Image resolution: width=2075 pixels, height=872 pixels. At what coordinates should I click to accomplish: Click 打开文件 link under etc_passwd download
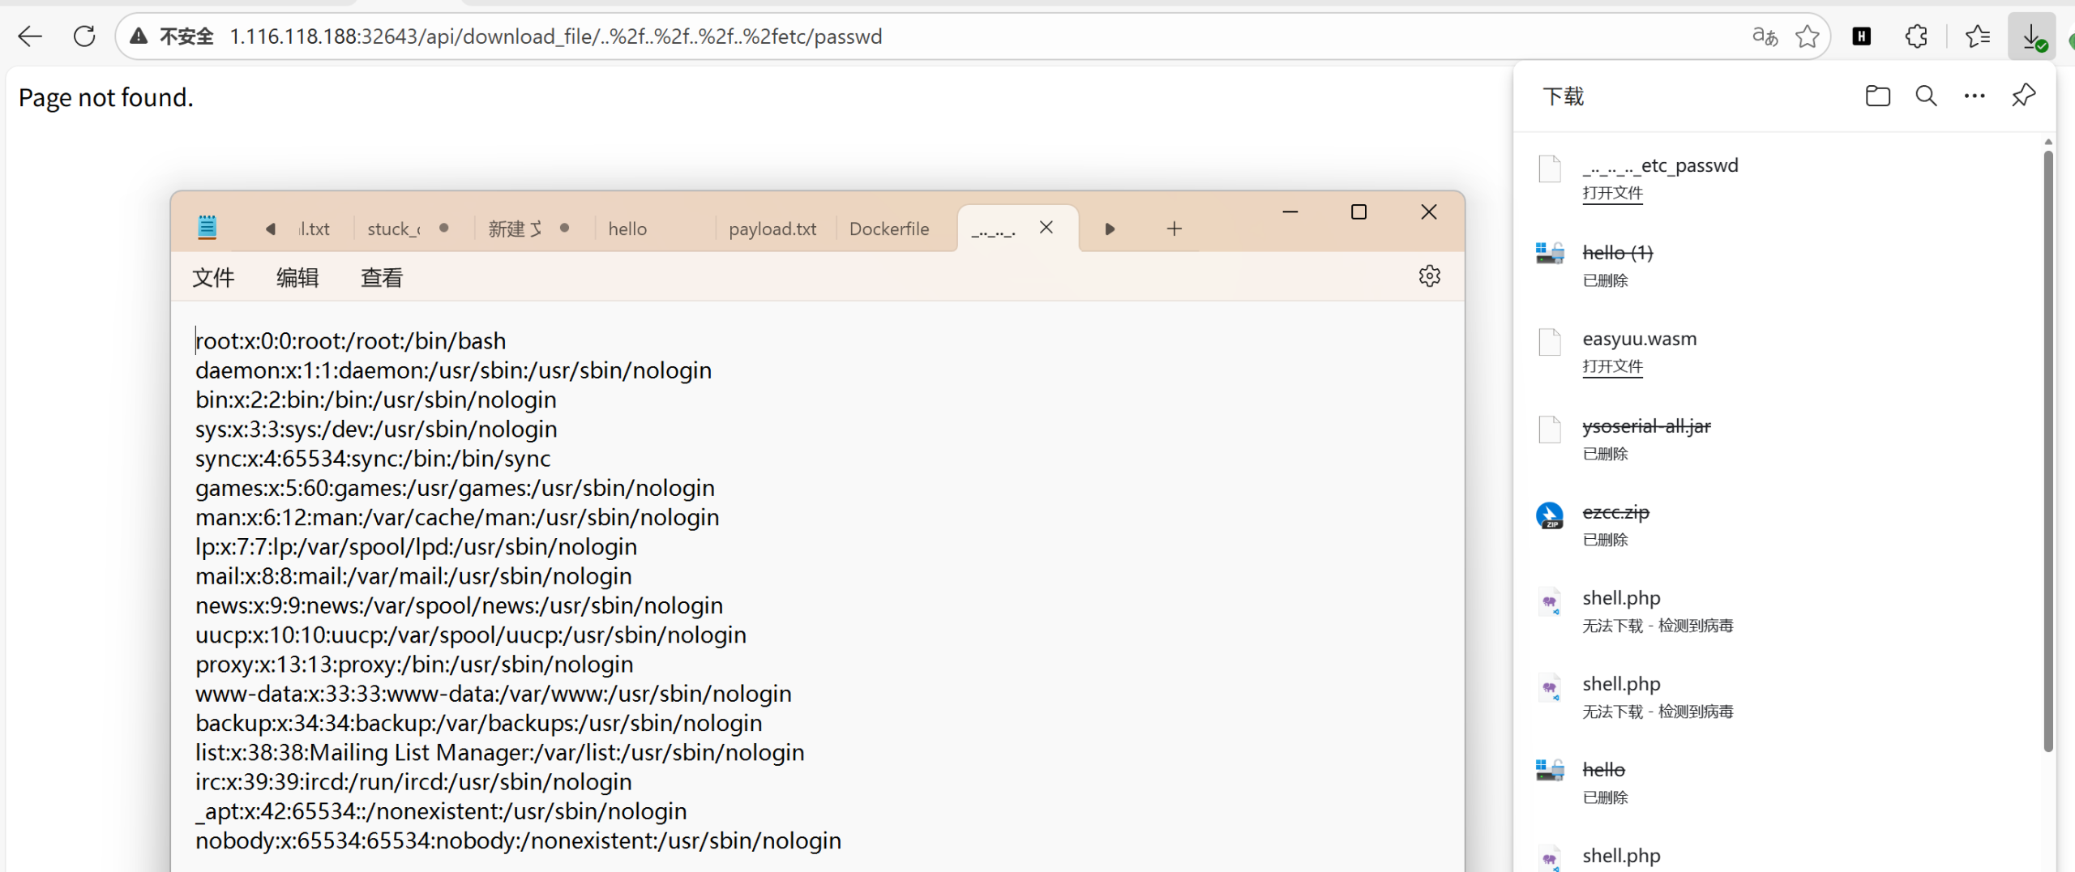point(1612,194)
